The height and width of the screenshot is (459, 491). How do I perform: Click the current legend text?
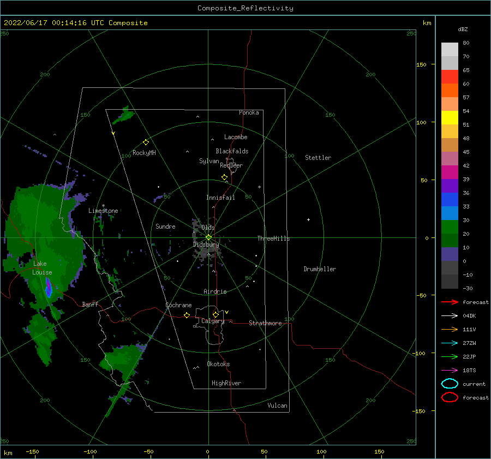pos(474,384)
